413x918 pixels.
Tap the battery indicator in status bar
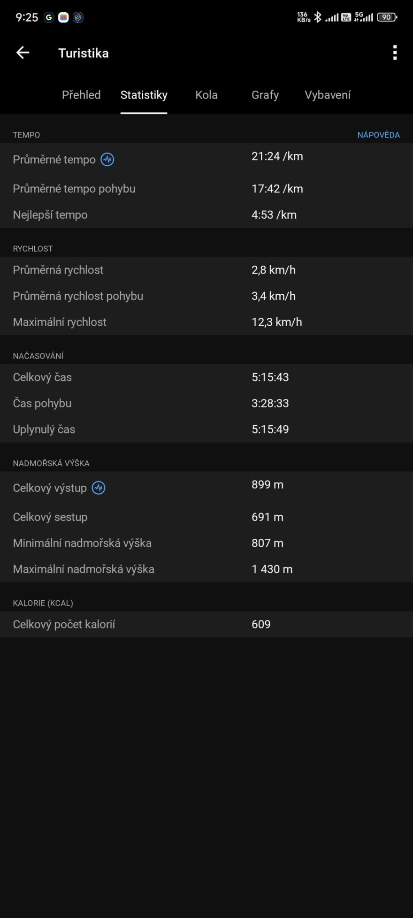point(387,17)
